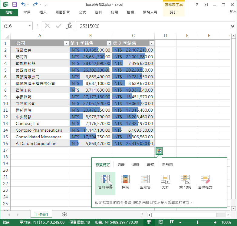This screenshot has height=226, width=237.
Task: Click the zoom in plus button
Action: (215, 222)
